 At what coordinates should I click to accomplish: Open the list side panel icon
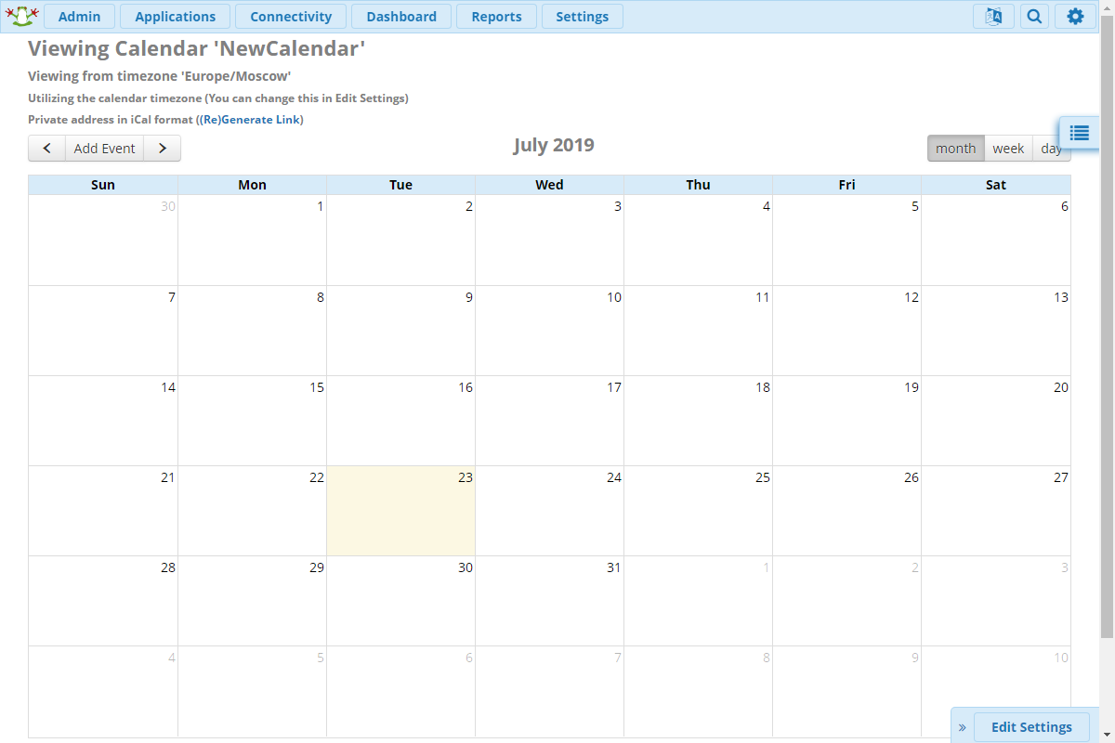tap(1079, 133)
